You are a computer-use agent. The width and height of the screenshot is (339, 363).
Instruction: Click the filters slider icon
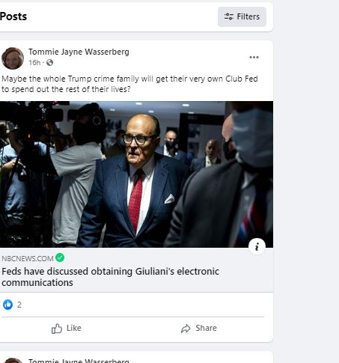[229, 16]
